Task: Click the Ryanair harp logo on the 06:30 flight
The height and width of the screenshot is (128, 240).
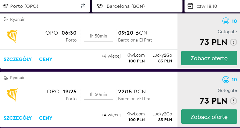Action: tap(12, 36)
